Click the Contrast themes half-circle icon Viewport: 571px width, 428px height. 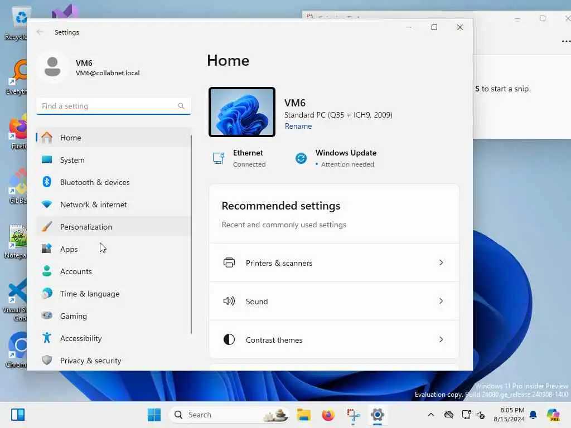pyautogui.click(x=229, y=339)
